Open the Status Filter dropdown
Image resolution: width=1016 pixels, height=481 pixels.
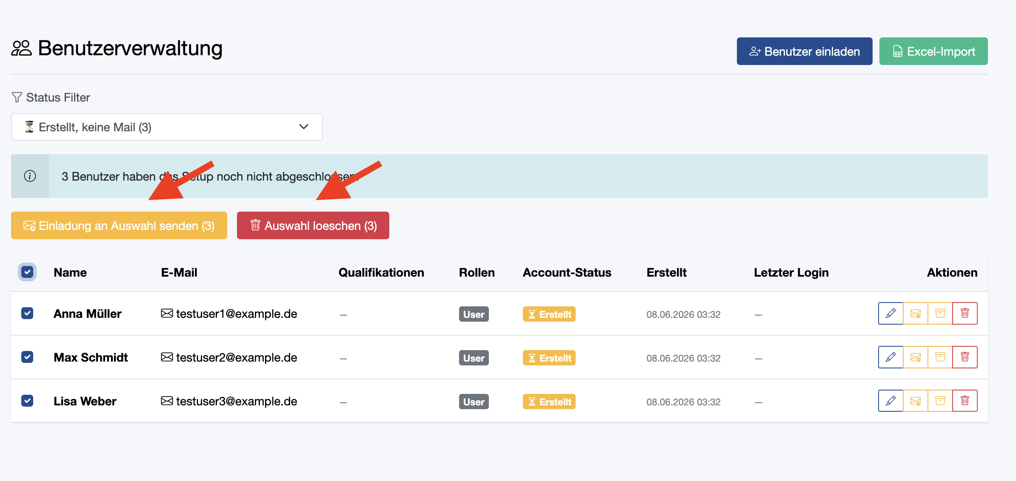pos(167,127)
